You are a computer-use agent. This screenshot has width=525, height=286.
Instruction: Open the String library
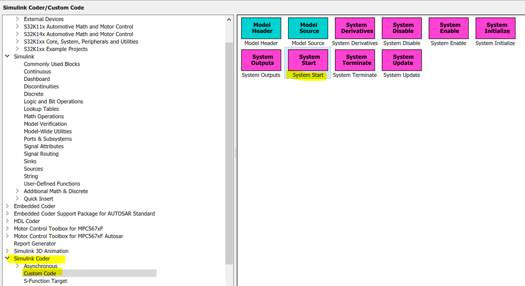[31, 176]
